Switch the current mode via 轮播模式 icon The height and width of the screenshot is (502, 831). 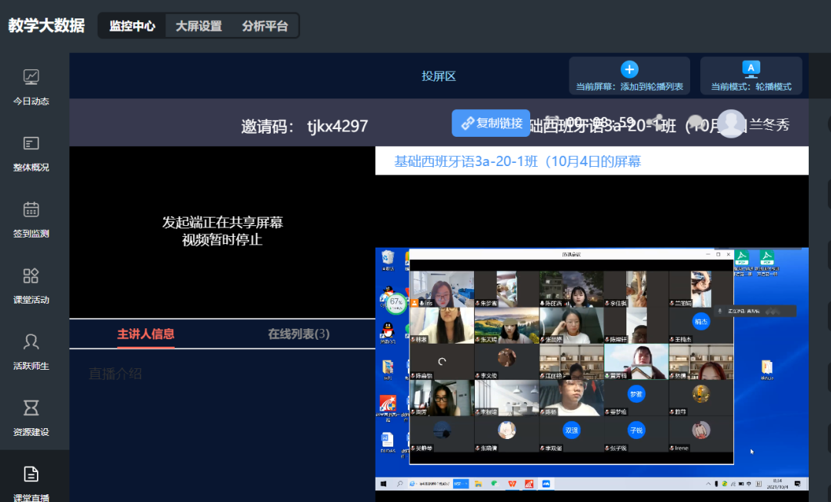point(751,70)
